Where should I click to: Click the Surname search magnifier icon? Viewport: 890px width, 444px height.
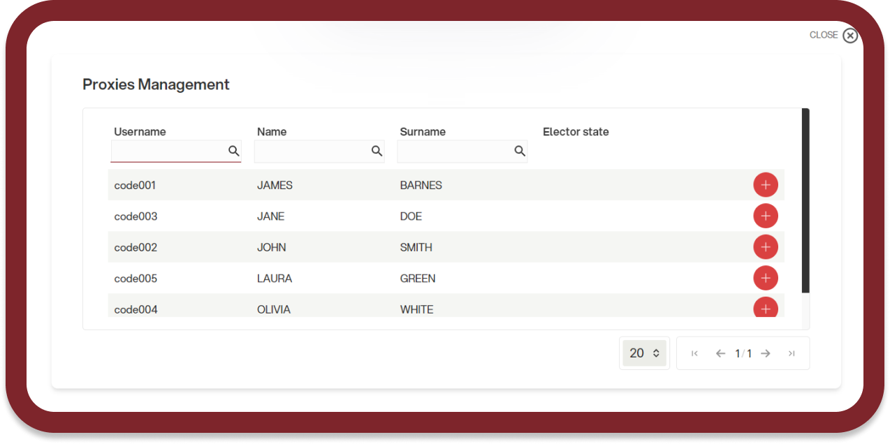click(520, 151)
